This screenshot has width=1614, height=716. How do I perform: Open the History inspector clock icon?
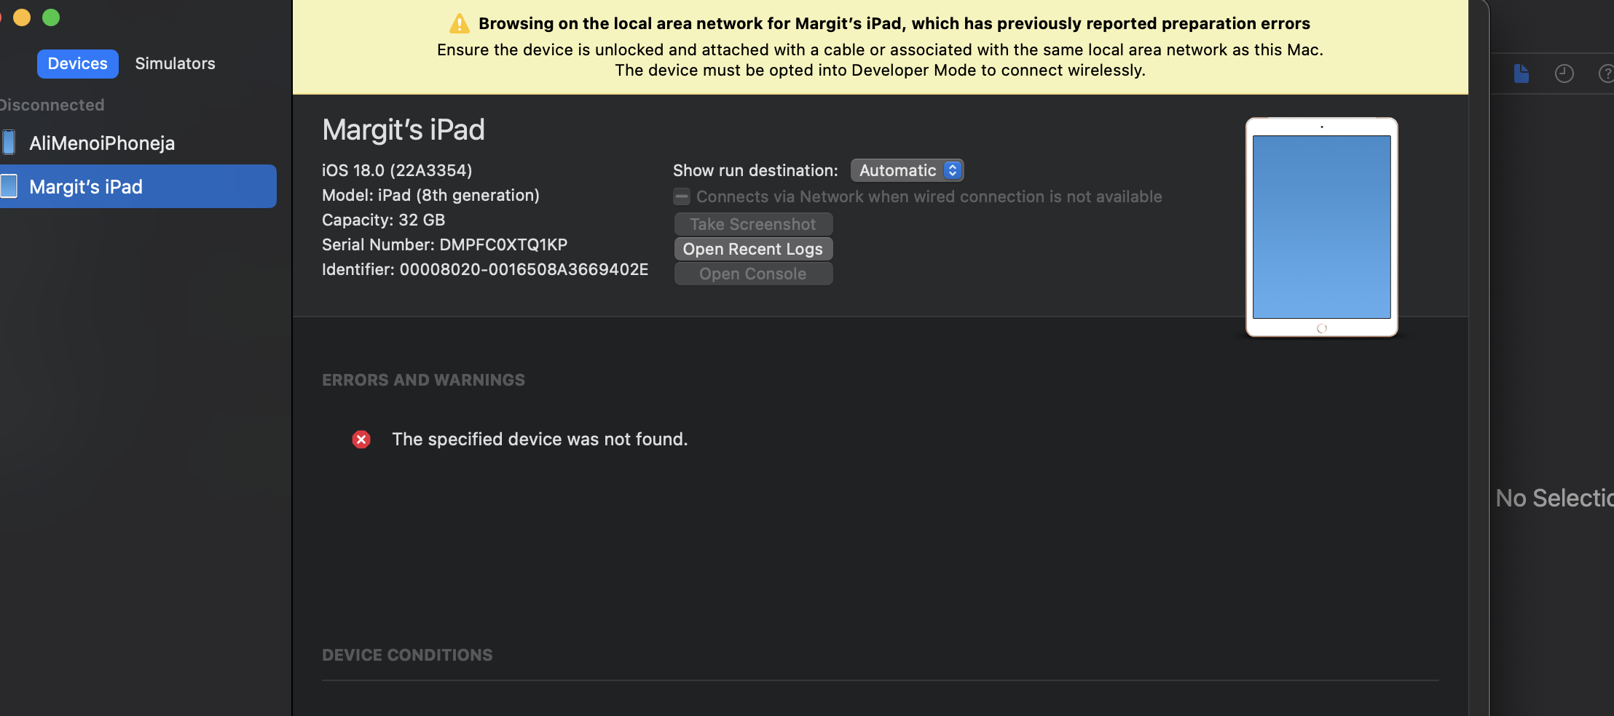tap(1564, 73)
